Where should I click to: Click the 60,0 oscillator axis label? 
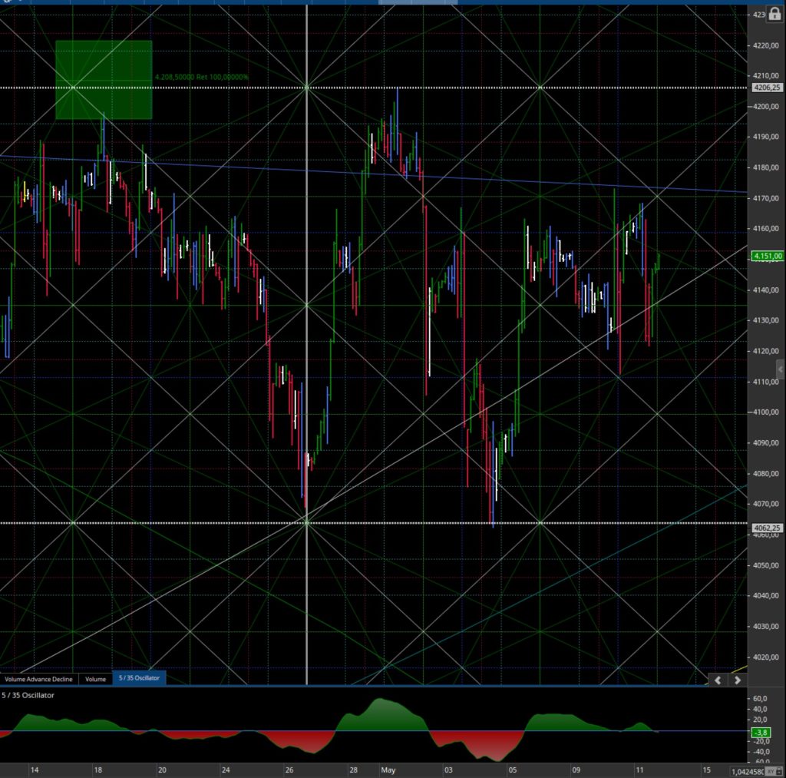(760, 699)
